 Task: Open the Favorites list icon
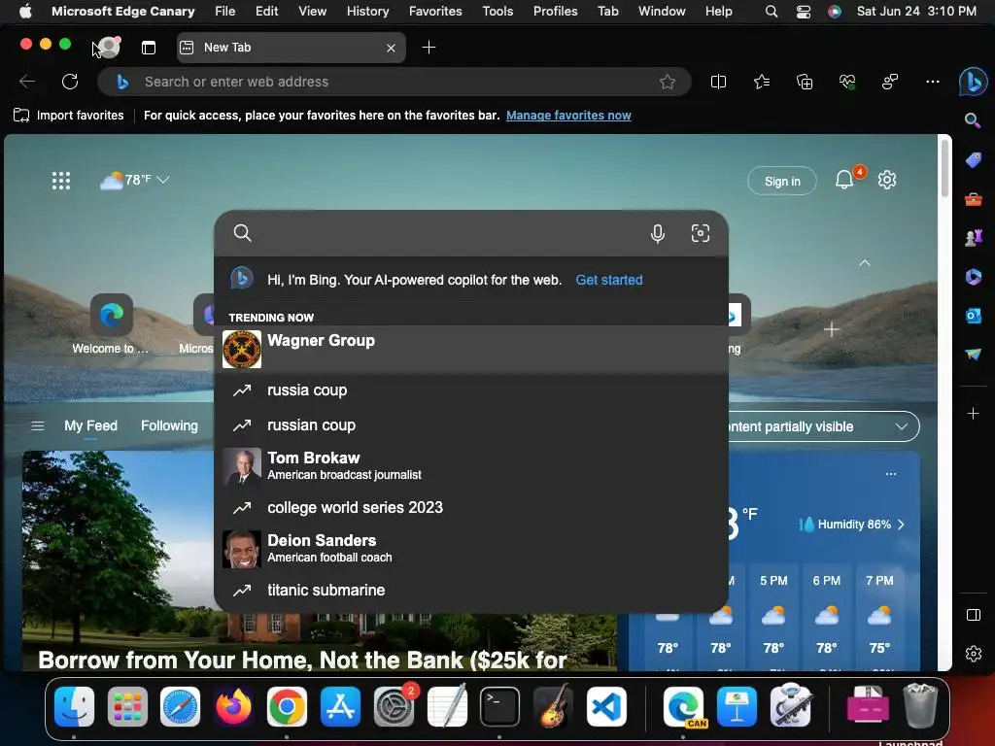[762, 82]
